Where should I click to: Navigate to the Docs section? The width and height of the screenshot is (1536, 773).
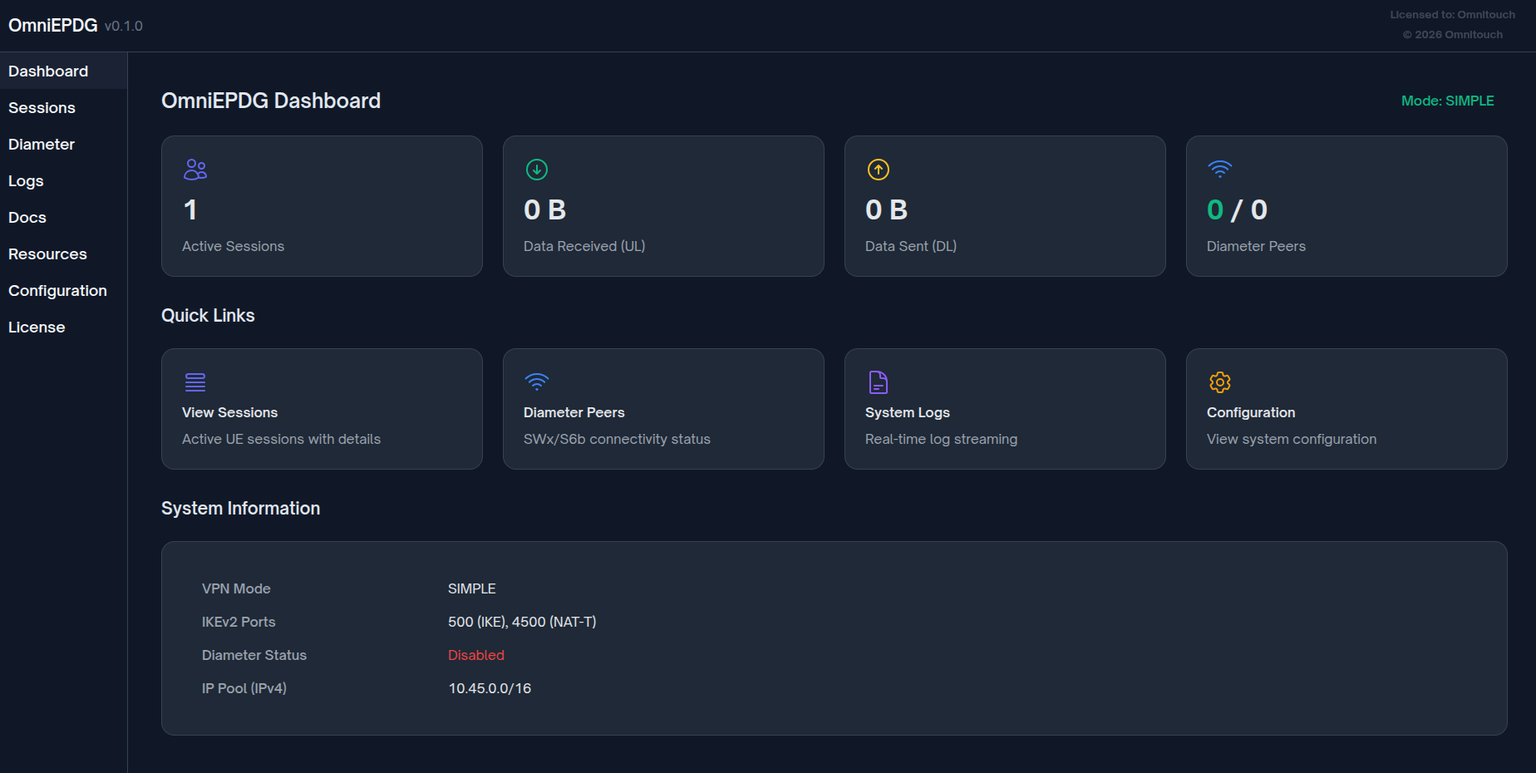pyautogui.click(x=27, y=217)
